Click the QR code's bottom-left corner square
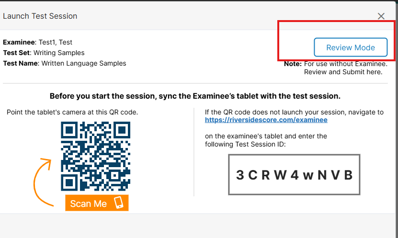This screenshot has width=398, height=238. pos(69,182)
